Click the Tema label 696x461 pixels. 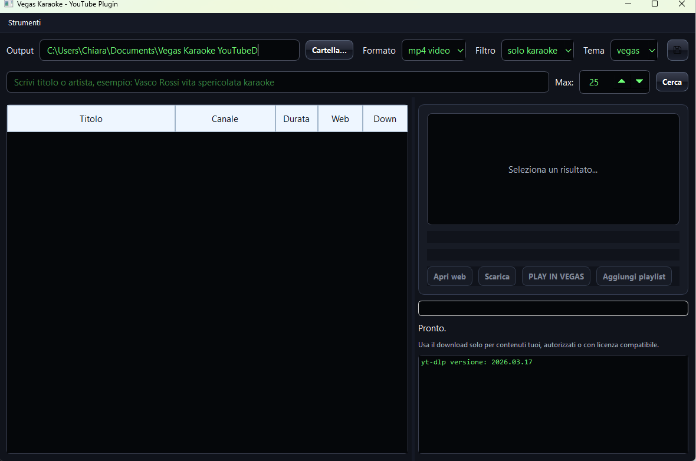click(593, 51)
